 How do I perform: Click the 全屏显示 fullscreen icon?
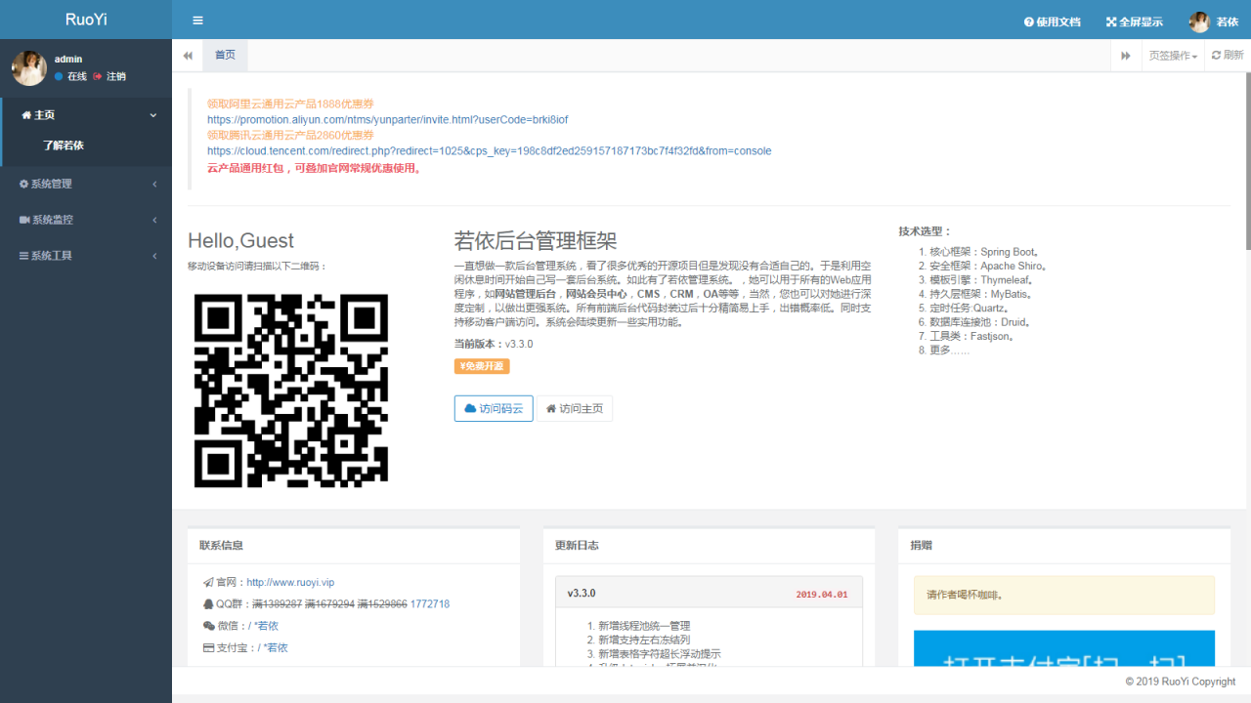[1111, 21]
